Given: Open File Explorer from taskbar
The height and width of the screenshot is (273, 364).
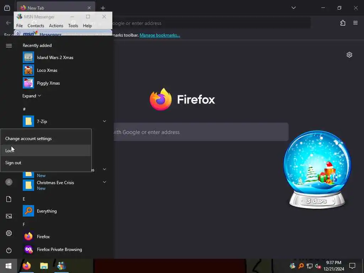Looking at the screenshot, I should click(x=44, y=266).
